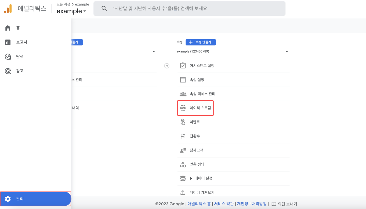Click the column collapse arrow circle

point(167,66)
